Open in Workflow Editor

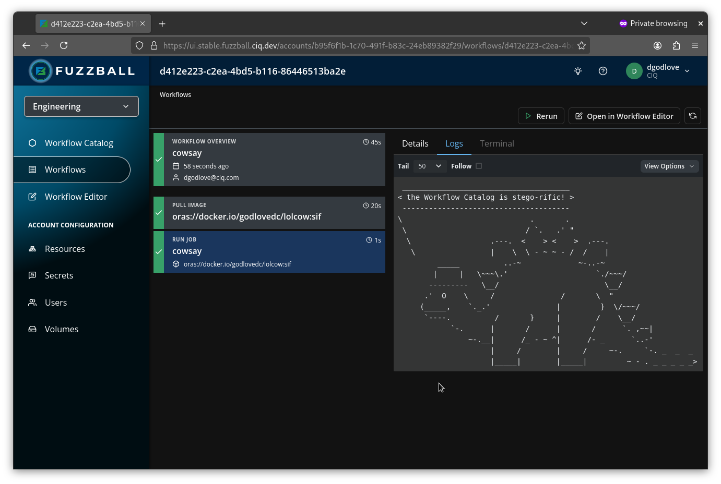(624, 116)
